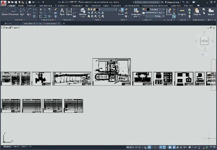Expand the Слои panel flyout
217x150 pixels.
(98, 20)
